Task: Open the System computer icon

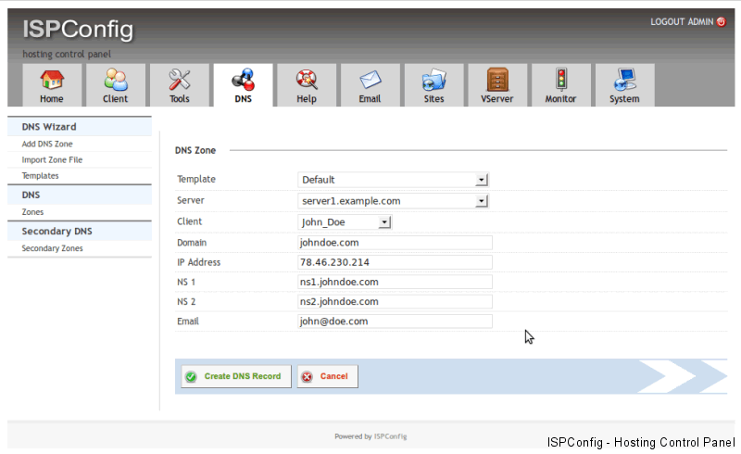Action: pyautogui.click(x=624, y=81)
